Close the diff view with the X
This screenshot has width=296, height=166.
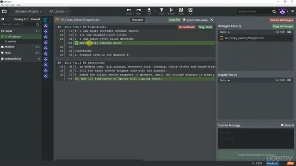tap(212, 20)
